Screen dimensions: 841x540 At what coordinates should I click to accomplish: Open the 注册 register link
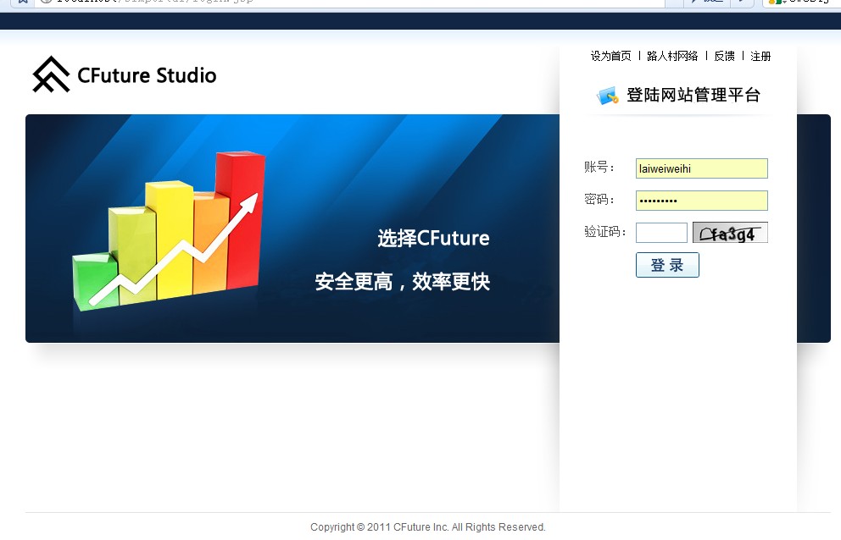click(760, 56)
